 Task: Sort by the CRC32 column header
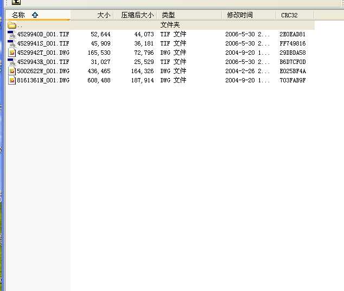[295, 15]
